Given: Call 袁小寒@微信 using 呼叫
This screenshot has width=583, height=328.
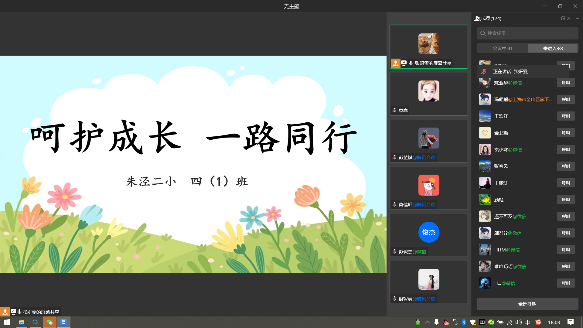Looking at the screenshot, I should (566, 150).
